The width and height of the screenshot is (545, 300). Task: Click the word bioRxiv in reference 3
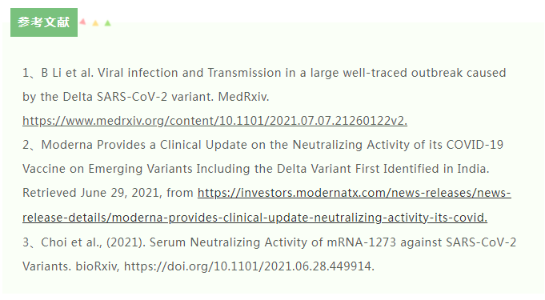pyautogui.click(x=98, y=266)
